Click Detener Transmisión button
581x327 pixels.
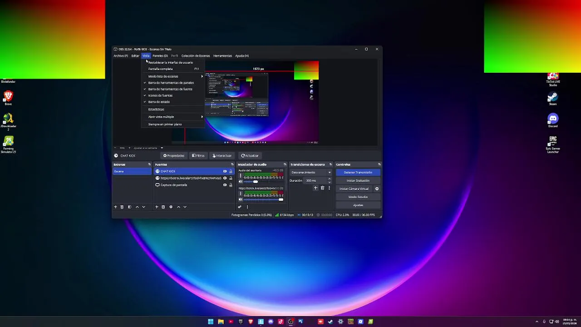pos(358,173)
